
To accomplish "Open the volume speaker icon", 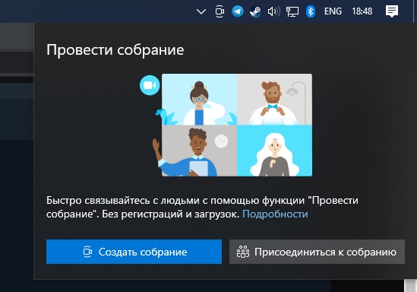I will click(x=274, y=11).
